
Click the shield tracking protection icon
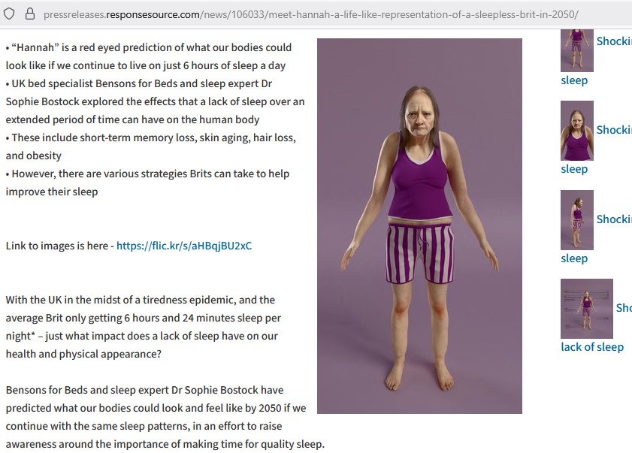coord(9,14)
